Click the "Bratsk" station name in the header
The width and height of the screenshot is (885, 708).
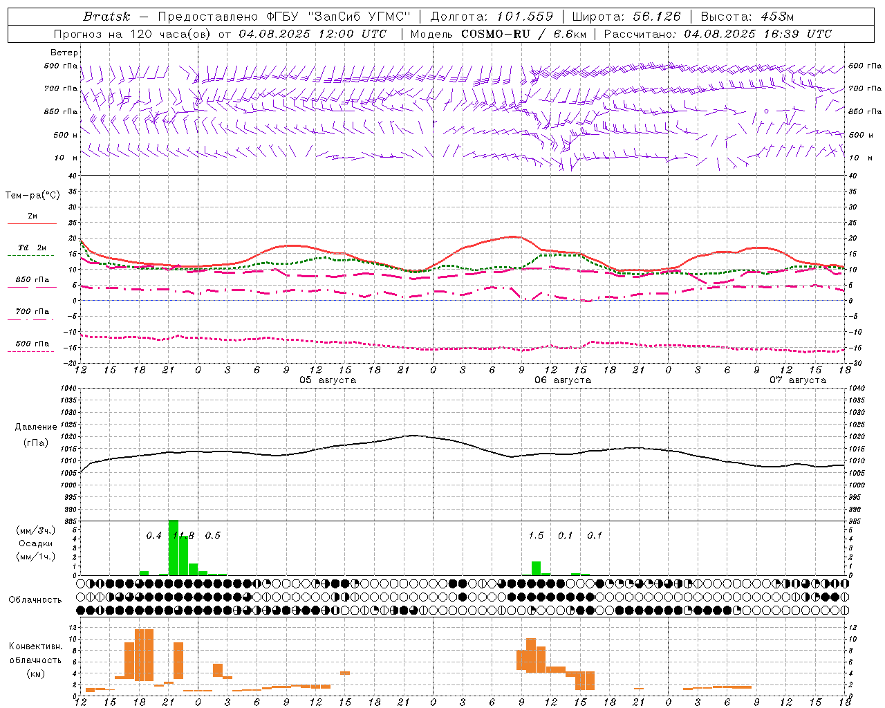tap(106, 17)
